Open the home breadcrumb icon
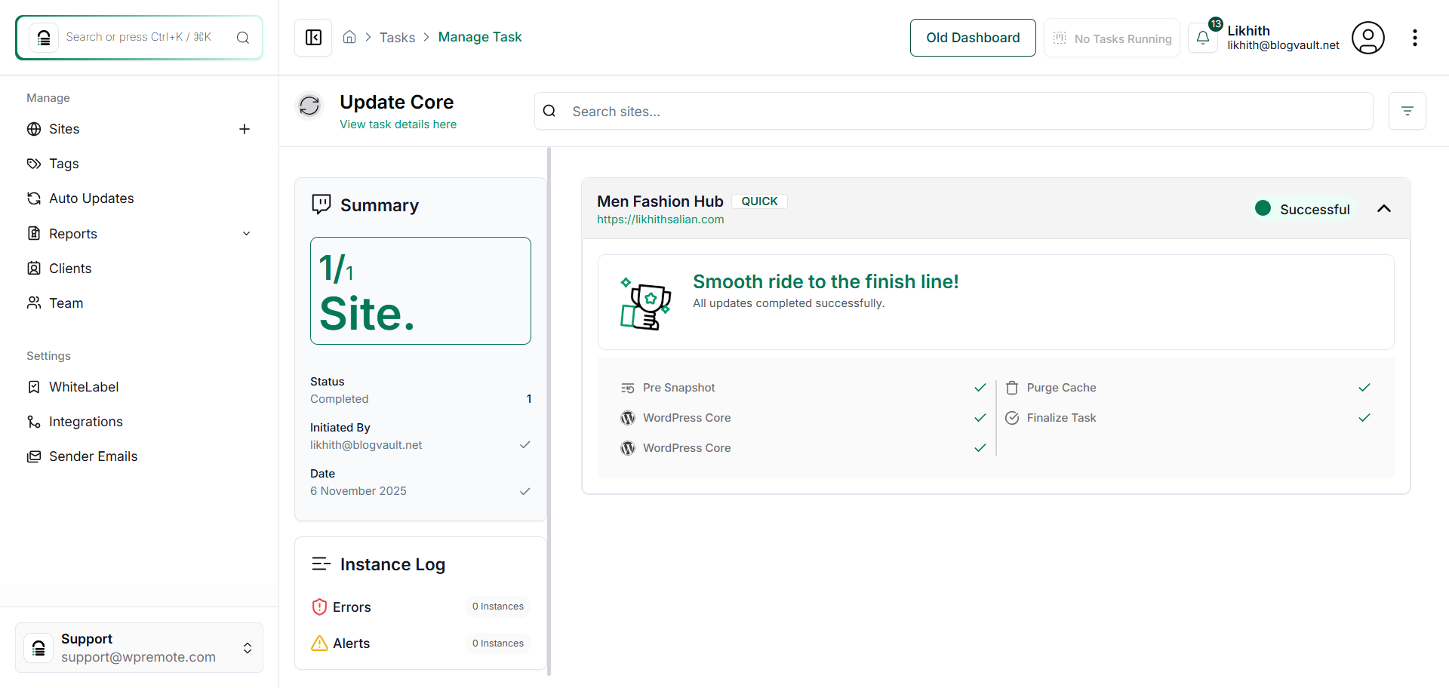Image resolution: width=1449 pixels, height=688 pixels. coord(349,36)
